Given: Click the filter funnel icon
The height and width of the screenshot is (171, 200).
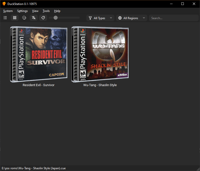Looking at the screenshot, I should pos(90,18).
